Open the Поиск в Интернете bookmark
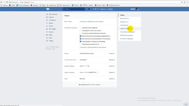 (23, 5)
